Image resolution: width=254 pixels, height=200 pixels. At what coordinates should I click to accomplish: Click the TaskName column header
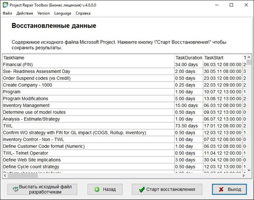click(88, 58)
